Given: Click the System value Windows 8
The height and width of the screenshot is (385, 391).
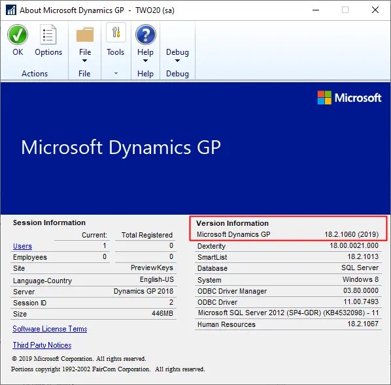Looking at the screenshot, I should (x=360, y=279).
